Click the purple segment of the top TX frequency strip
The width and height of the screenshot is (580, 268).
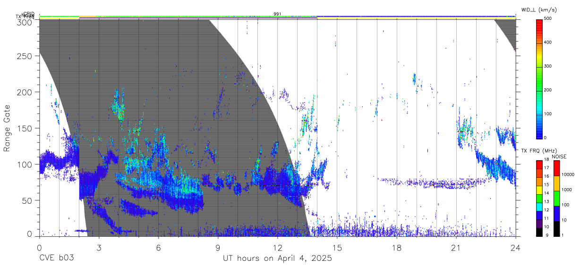198,18
